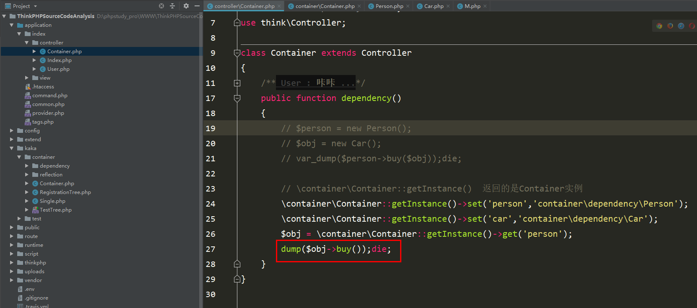The height and width of the screenshot is (308, 697).
Task: Select the .env file
Action: 29,289
